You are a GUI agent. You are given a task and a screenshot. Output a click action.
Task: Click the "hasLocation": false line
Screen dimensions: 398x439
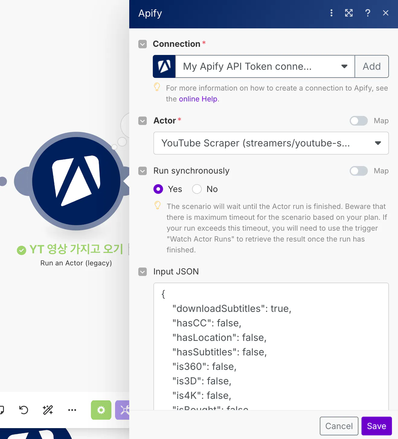[x=220, y=338]
